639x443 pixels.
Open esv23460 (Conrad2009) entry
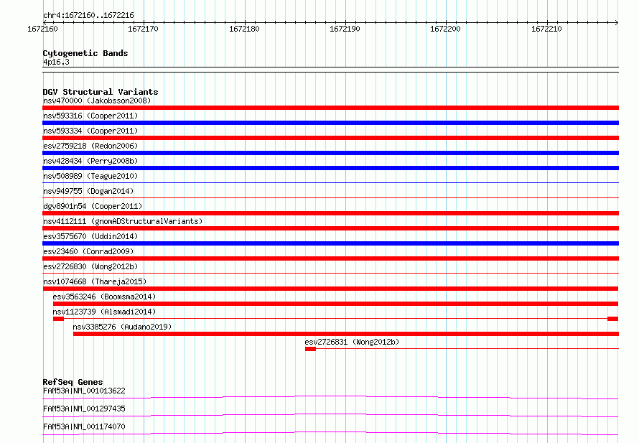click(88, 251)
